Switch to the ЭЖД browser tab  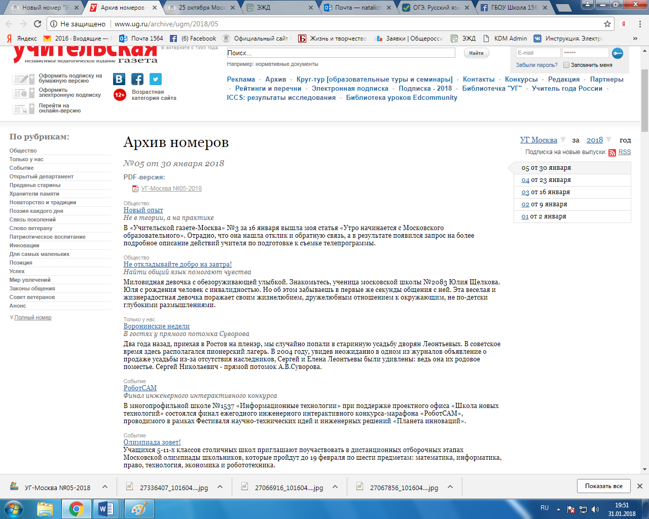point(280,8)
